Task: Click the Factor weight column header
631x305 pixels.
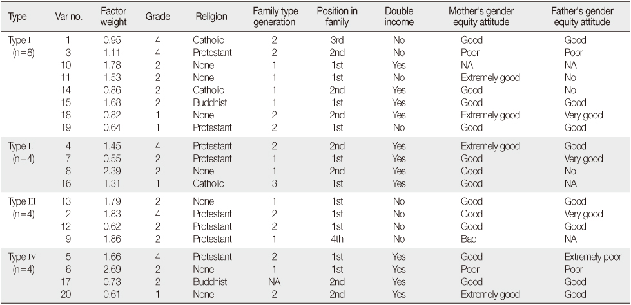Action: click(113, 17)
